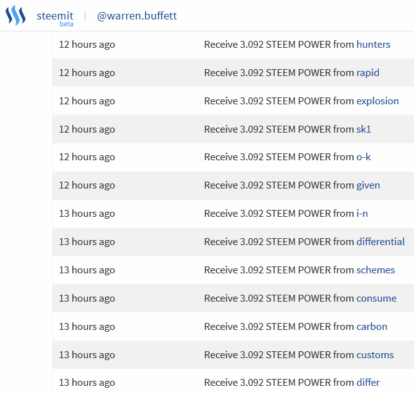This screenshot has height=394, width=414.
Task: Click 'Receive 3.092 STEEM POWER from' in sk1 row
Action: pyautogui.click(x=279, y=129)
